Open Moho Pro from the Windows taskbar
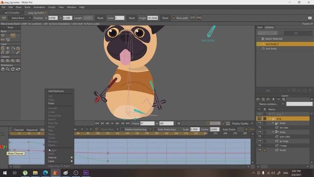The height and width of the screenshot is (177, 314). tap(55, 173)
